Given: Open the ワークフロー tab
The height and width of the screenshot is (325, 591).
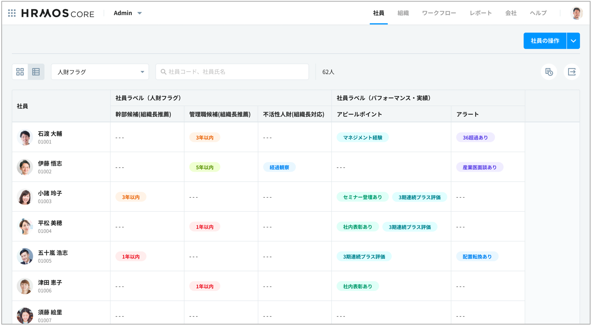Looking at the screenshot, I should (439, 13).
